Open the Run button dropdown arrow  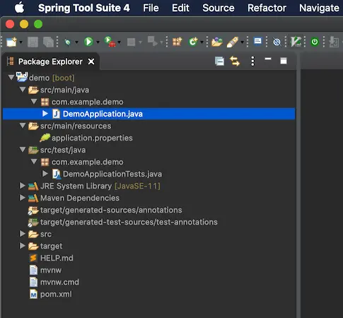tap(98, 42)
